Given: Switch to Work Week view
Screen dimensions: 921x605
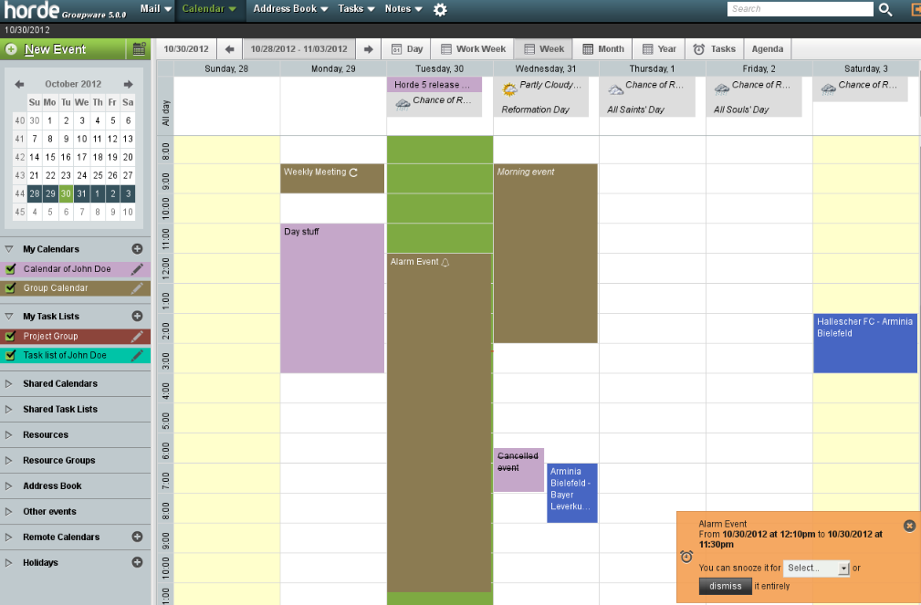Looking at the screenshot, I should point(473,49).
